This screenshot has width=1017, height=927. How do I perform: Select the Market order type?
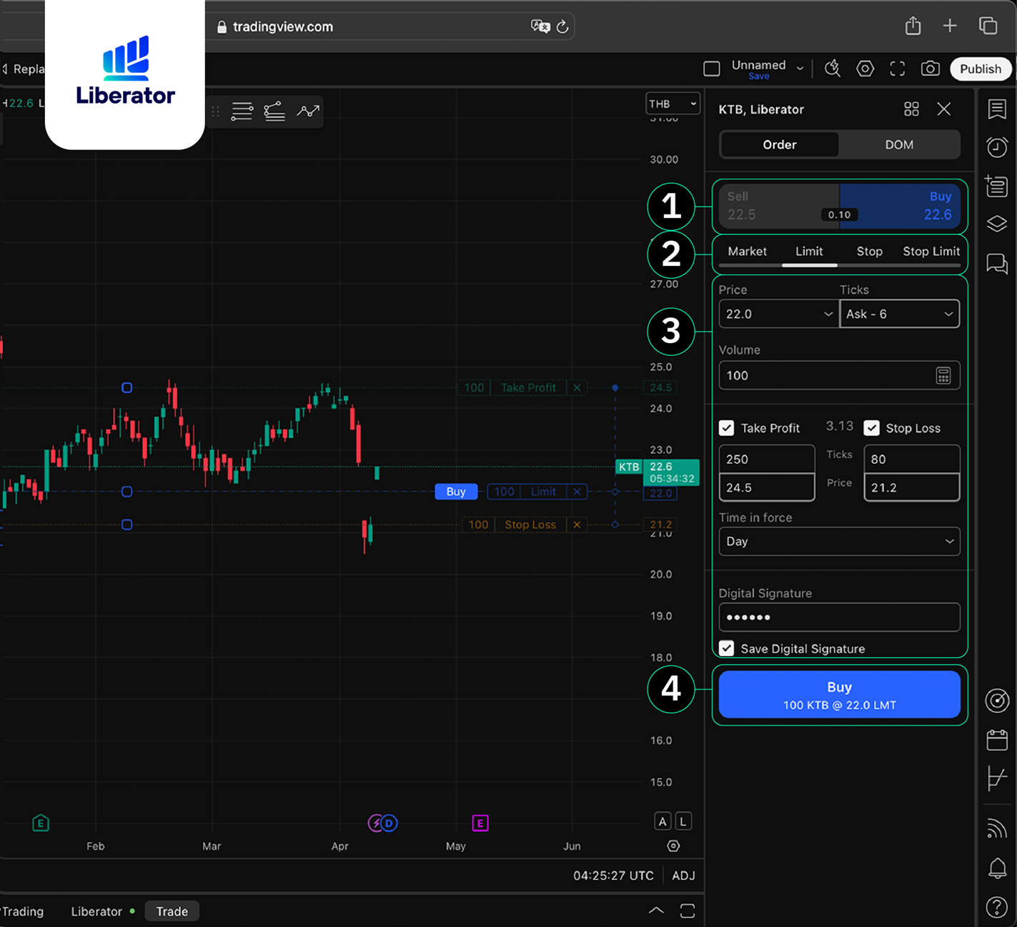[x=747, y=252]
